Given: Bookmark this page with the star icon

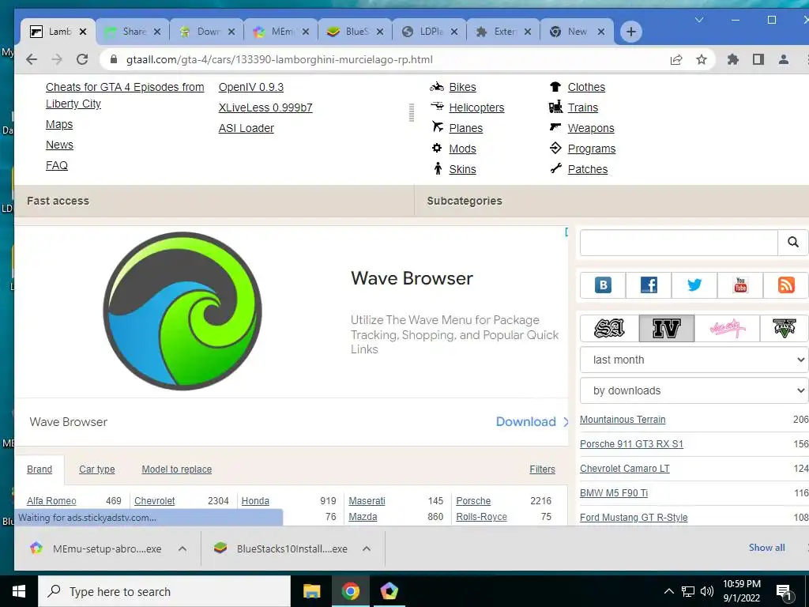Looking at the screenshot, I should [702, 59].
